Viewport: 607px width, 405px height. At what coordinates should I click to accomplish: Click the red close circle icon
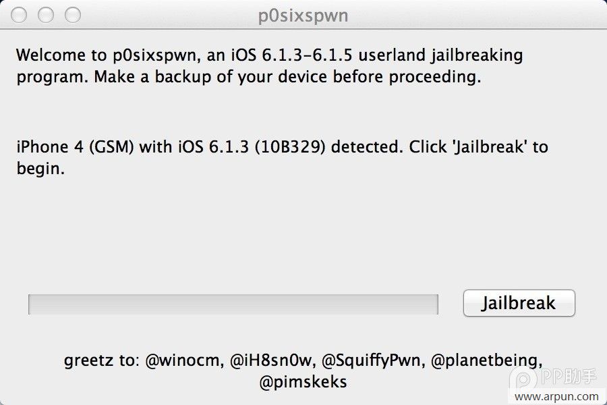(x=20, y=13)
